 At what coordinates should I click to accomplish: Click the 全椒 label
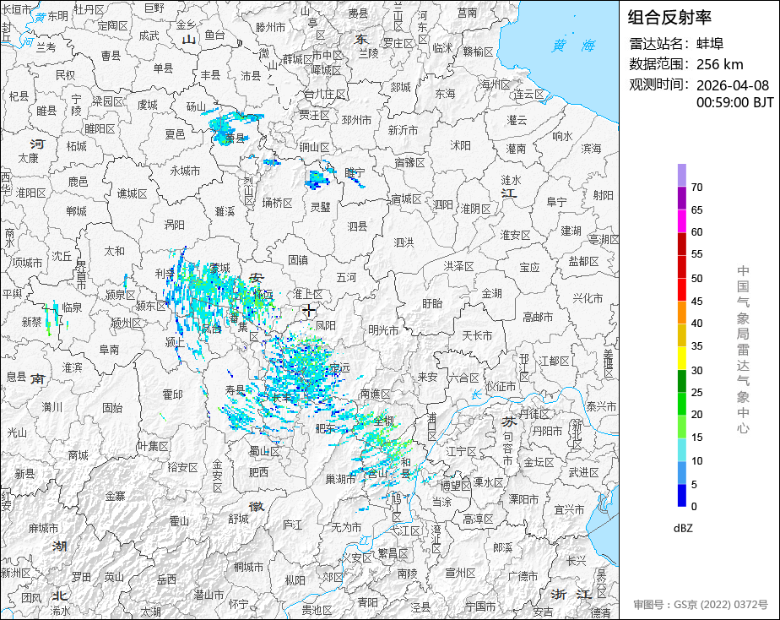(383, 421)
